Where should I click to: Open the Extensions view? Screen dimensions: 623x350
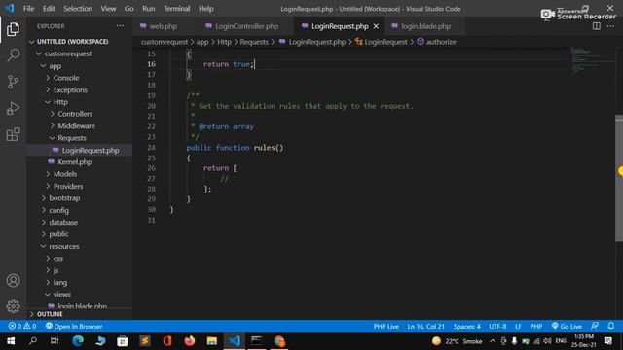click(x=13, y=134)
